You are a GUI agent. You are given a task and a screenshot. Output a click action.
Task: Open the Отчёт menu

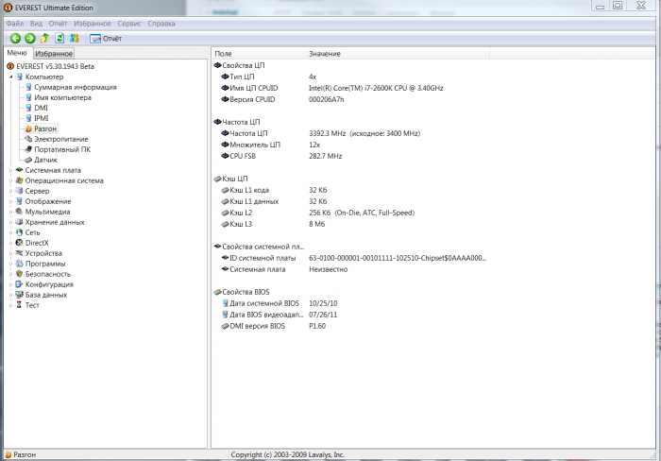point(58,24)
